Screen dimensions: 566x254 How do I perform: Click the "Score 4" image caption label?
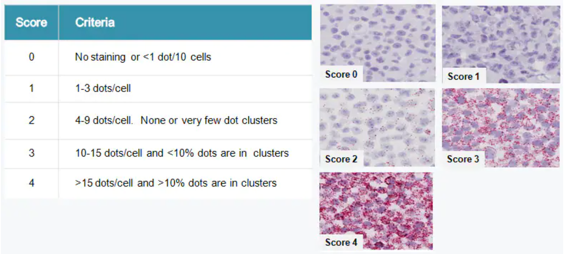click(341, 242)
